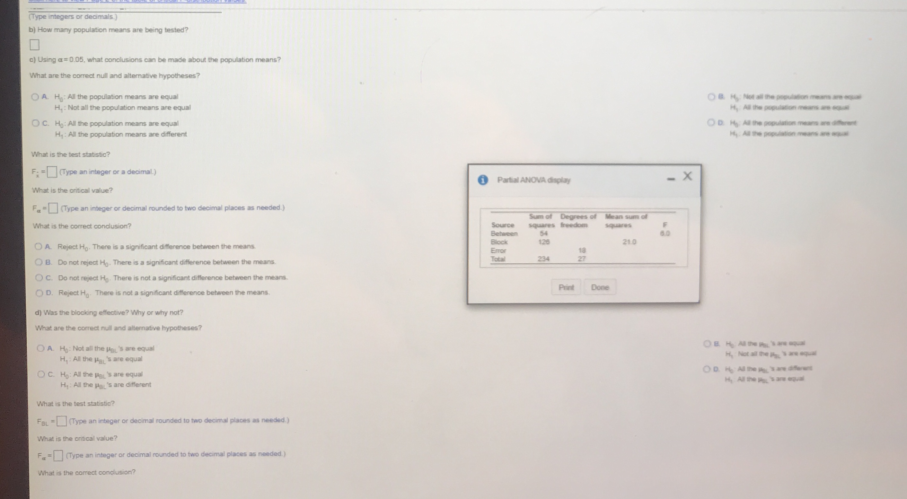Click the info icon on Partial ANOVA display

[484, 180]
